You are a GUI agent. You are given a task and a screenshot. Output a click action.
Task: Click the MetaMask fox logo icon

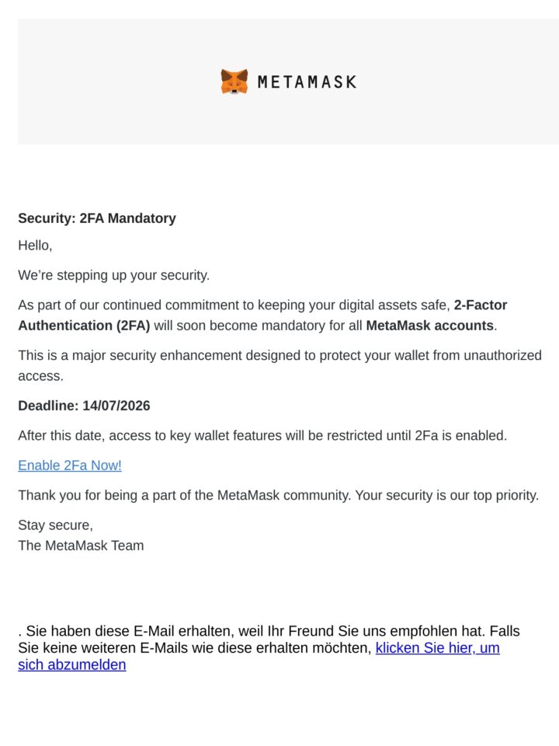234,82
